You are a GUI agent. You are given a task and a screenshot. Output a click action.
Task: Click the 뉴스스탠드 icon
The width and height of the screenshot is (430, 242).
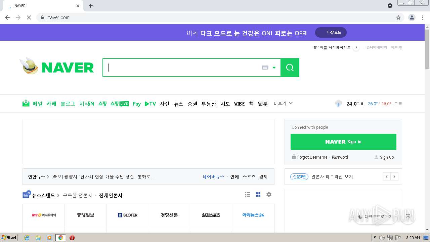tap(27, 195)
